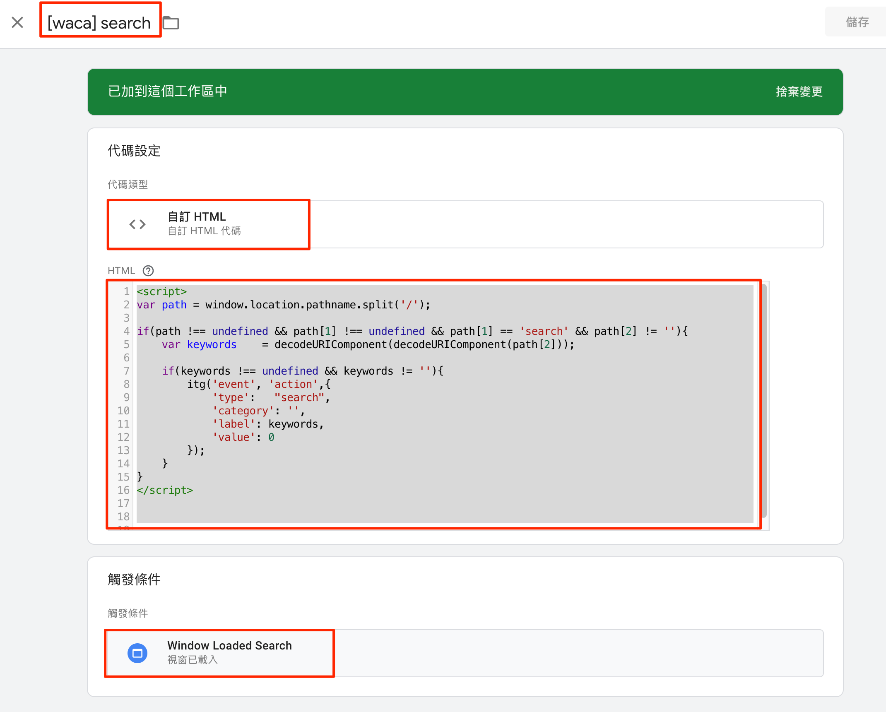Close the tag editor with X icon
The width and height of the screenshot is (886, 712).
click(x=17, y=22)
